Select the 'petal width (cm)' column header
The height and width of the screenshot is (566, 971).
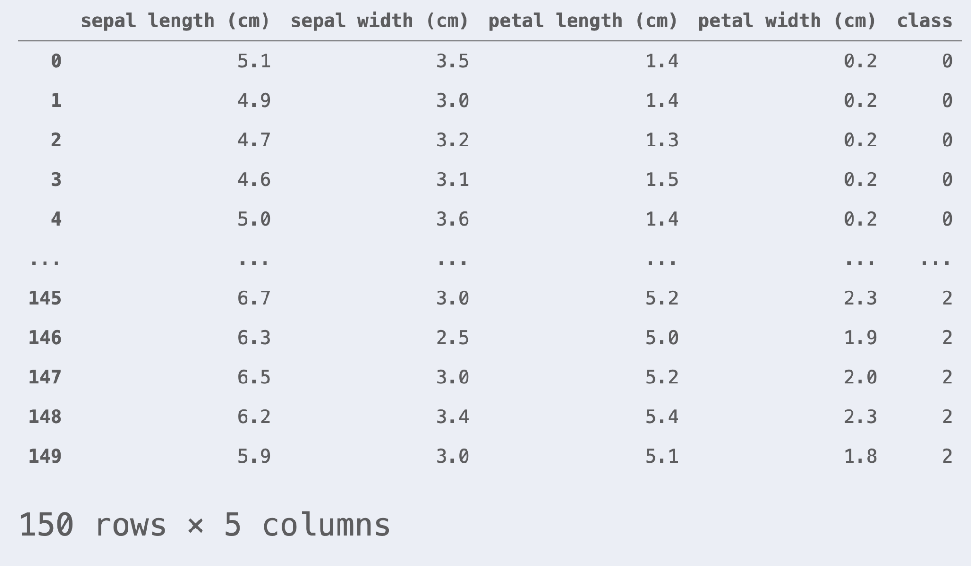(787, 21)
